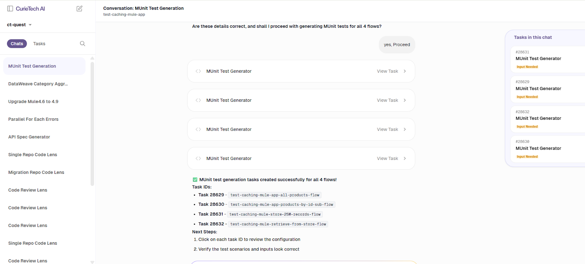Click task #28631 card in Tasks panel
The height and width of the screenshot is (264, 585).
[x=548, y=60]
